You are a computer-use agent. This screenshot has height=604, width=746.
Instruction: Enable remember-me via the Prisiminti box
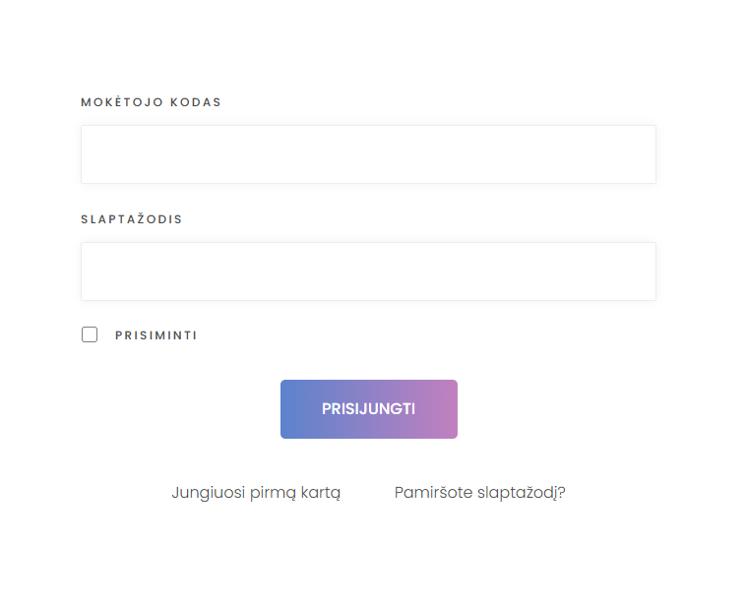click(x=90, y=334)
